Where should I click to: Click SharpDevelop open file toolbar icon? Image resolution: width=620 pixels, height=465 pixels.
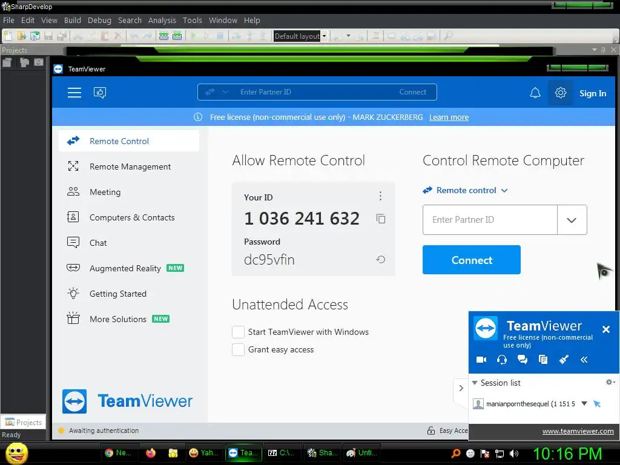(21, 36)
